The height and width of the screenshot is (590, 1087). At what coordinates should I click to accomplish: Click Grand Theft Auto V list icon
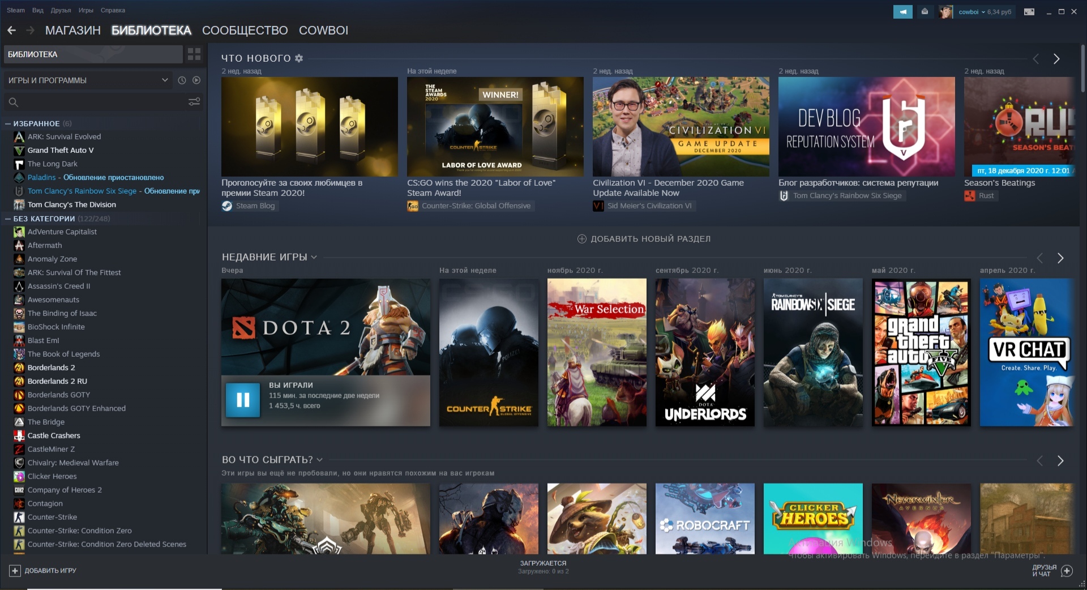point(19,151)
